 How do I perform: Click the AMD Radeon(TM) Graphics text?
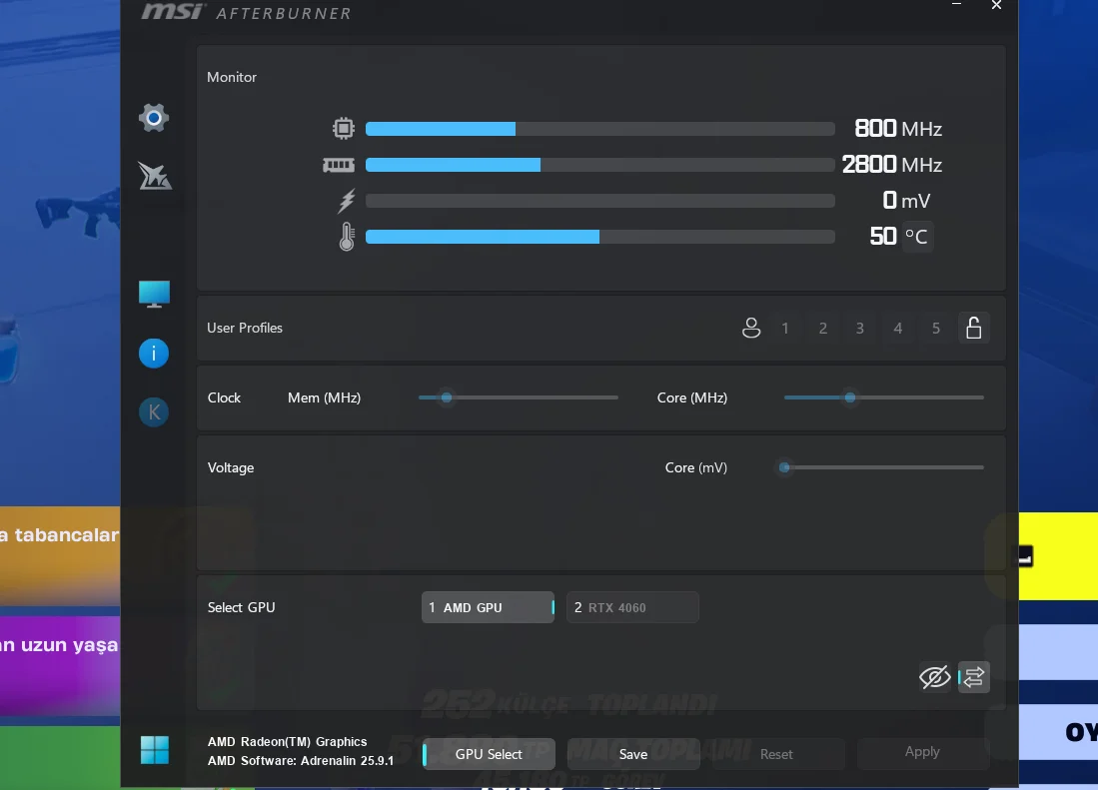pyautogui.click(x=287, y=742)
